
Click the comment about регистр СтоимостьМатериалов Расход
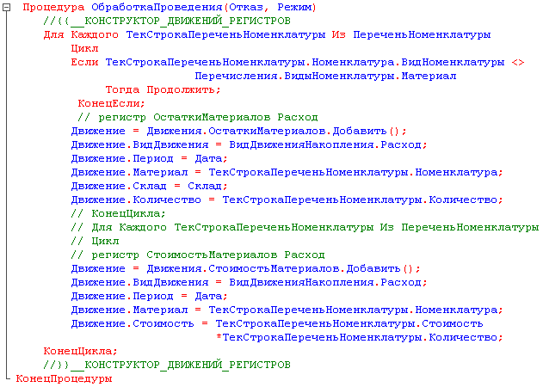[x=198, y=255]
